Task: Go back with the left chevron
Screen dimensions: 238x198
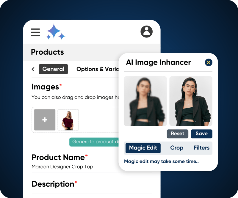Action: coord(33,69)
